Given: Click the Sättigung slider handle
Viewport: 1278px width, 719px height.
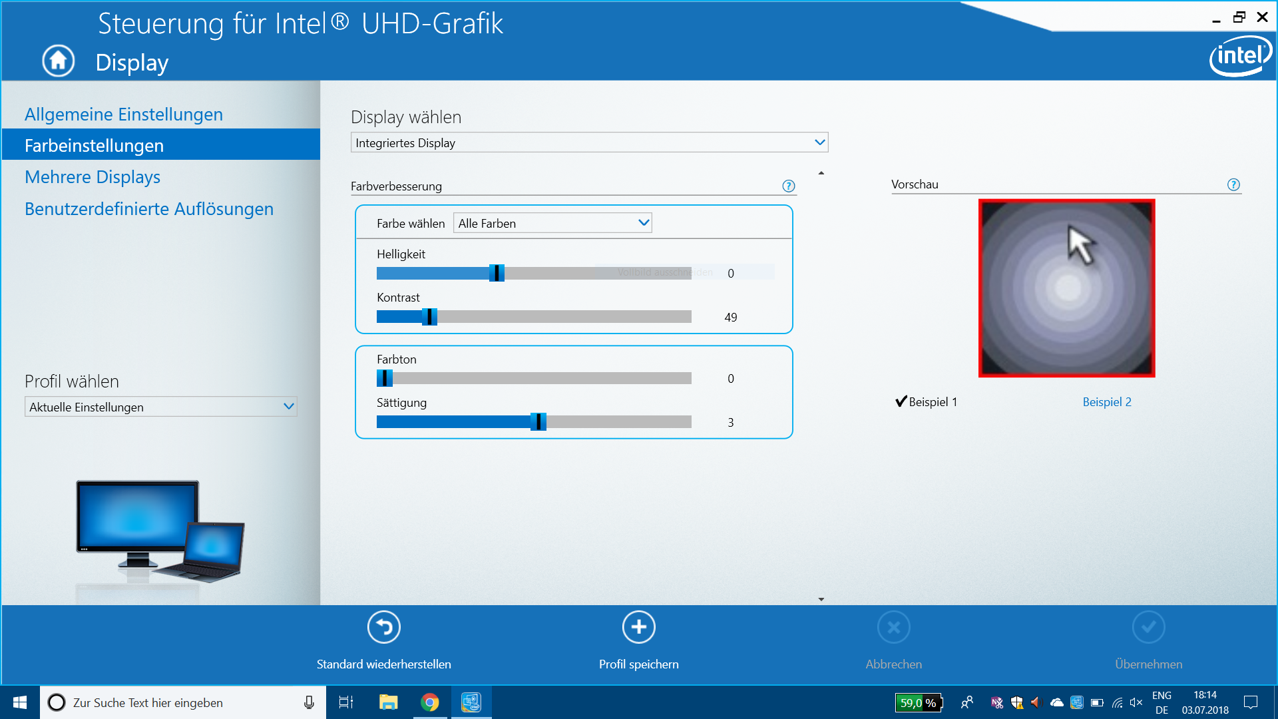Looking at the screenshot, I should (x=538, y=422).
